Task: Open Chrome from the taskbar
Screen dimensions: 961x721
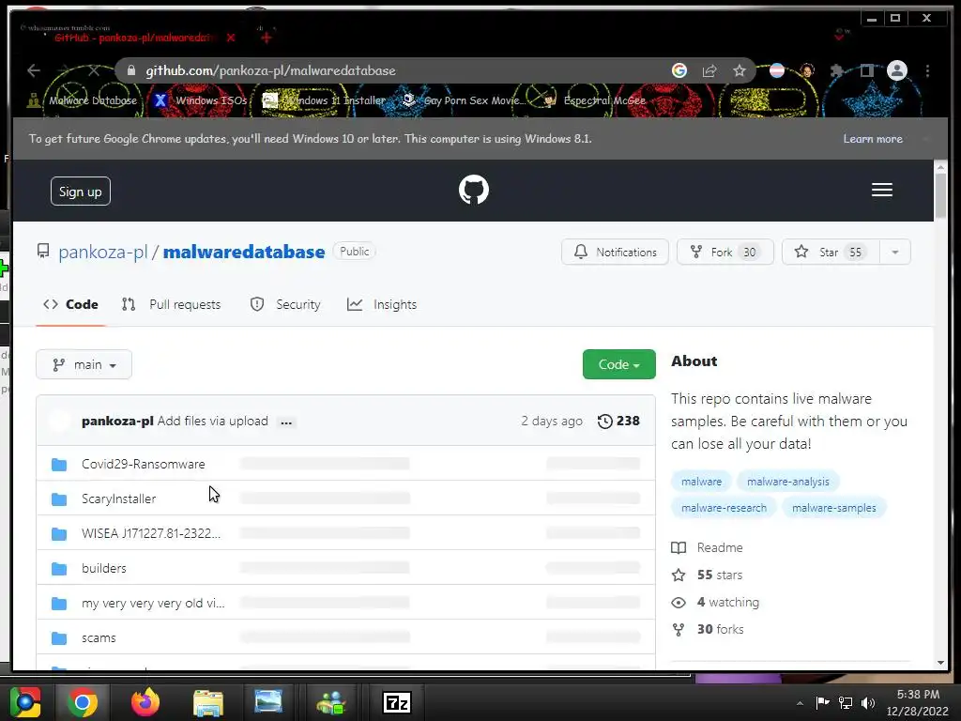Action: pos(83,702)
